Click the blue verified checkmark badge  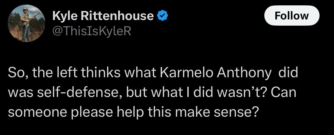[163, 16]
